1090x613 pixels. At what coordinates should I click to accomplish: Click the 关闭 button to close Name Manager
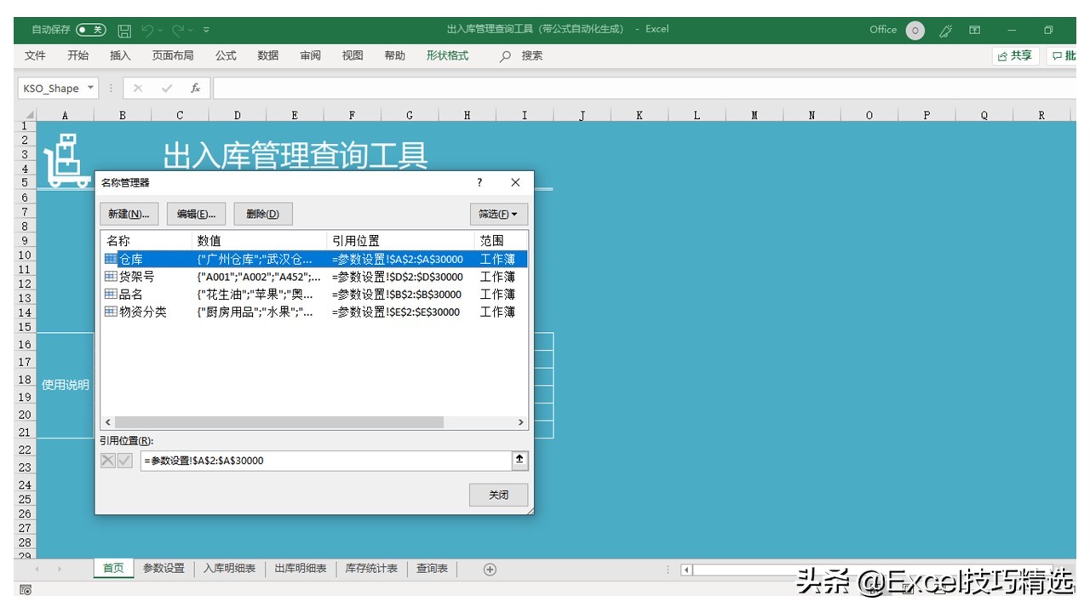[x=497, y=495]
